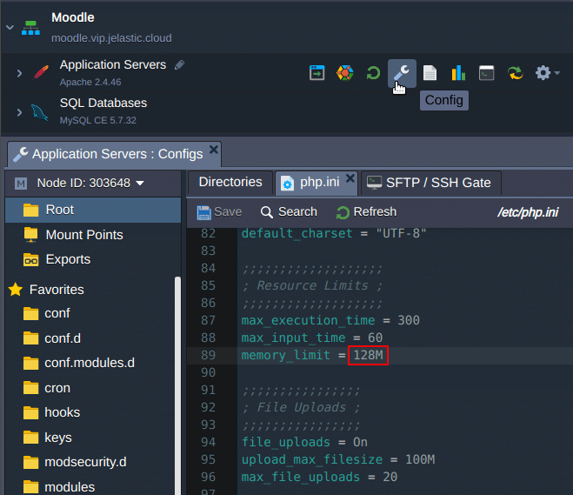
Task: Click the Open in Browser icon
Action: (x=317, y=73)
